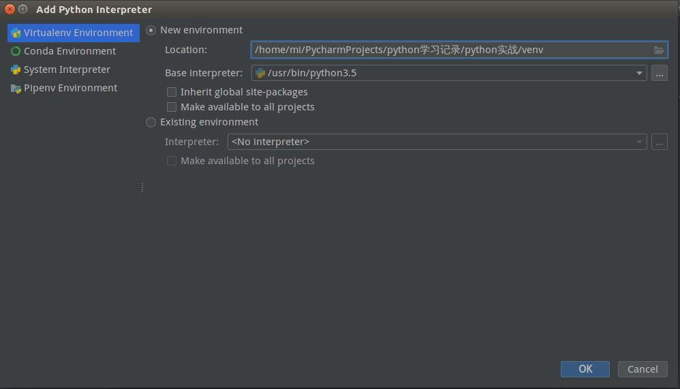Select the Existing environment radio button
Image resolution: width=680 pixels, height=389 pixels.
151,123
